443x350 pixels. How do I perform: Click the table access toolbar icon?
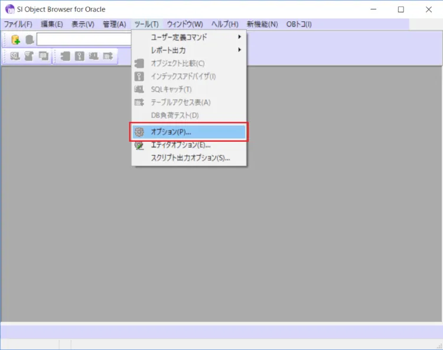(x=108, y=56)
